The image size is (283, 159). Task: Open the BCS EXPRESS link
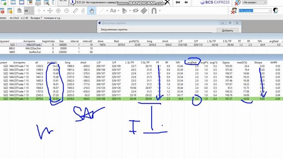[x=215, y=2]
